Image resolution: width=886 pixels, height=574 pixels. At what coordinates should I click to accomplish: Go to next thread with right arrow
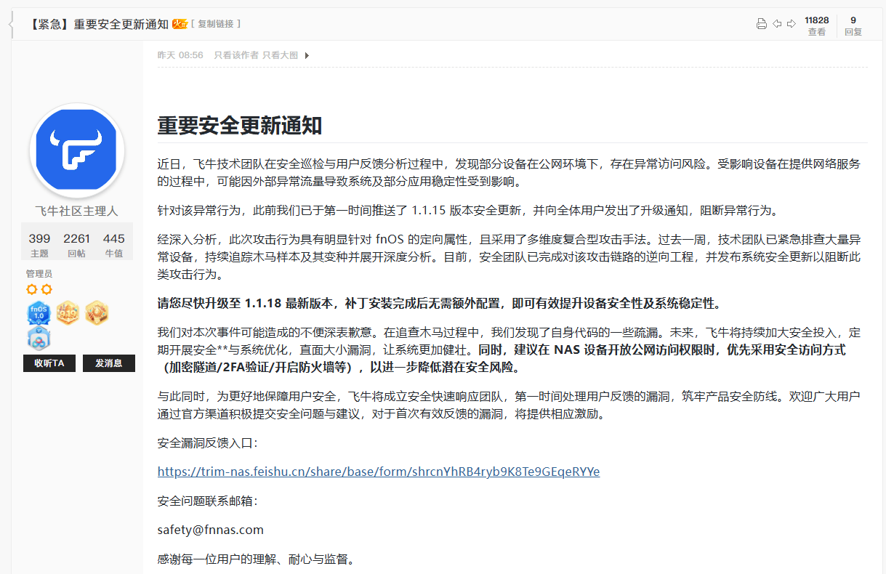[792, 24]
